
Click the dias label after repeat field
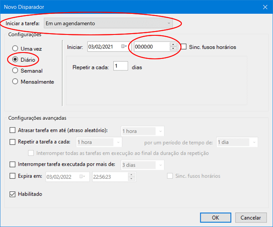pyautogui.click(x=137, y=67)
